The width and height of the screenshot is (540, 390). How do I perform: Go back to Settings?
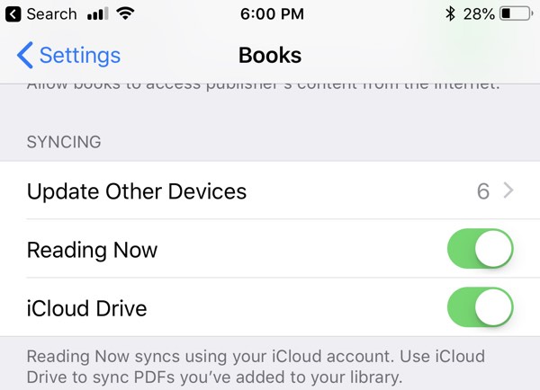pos(68,55)
